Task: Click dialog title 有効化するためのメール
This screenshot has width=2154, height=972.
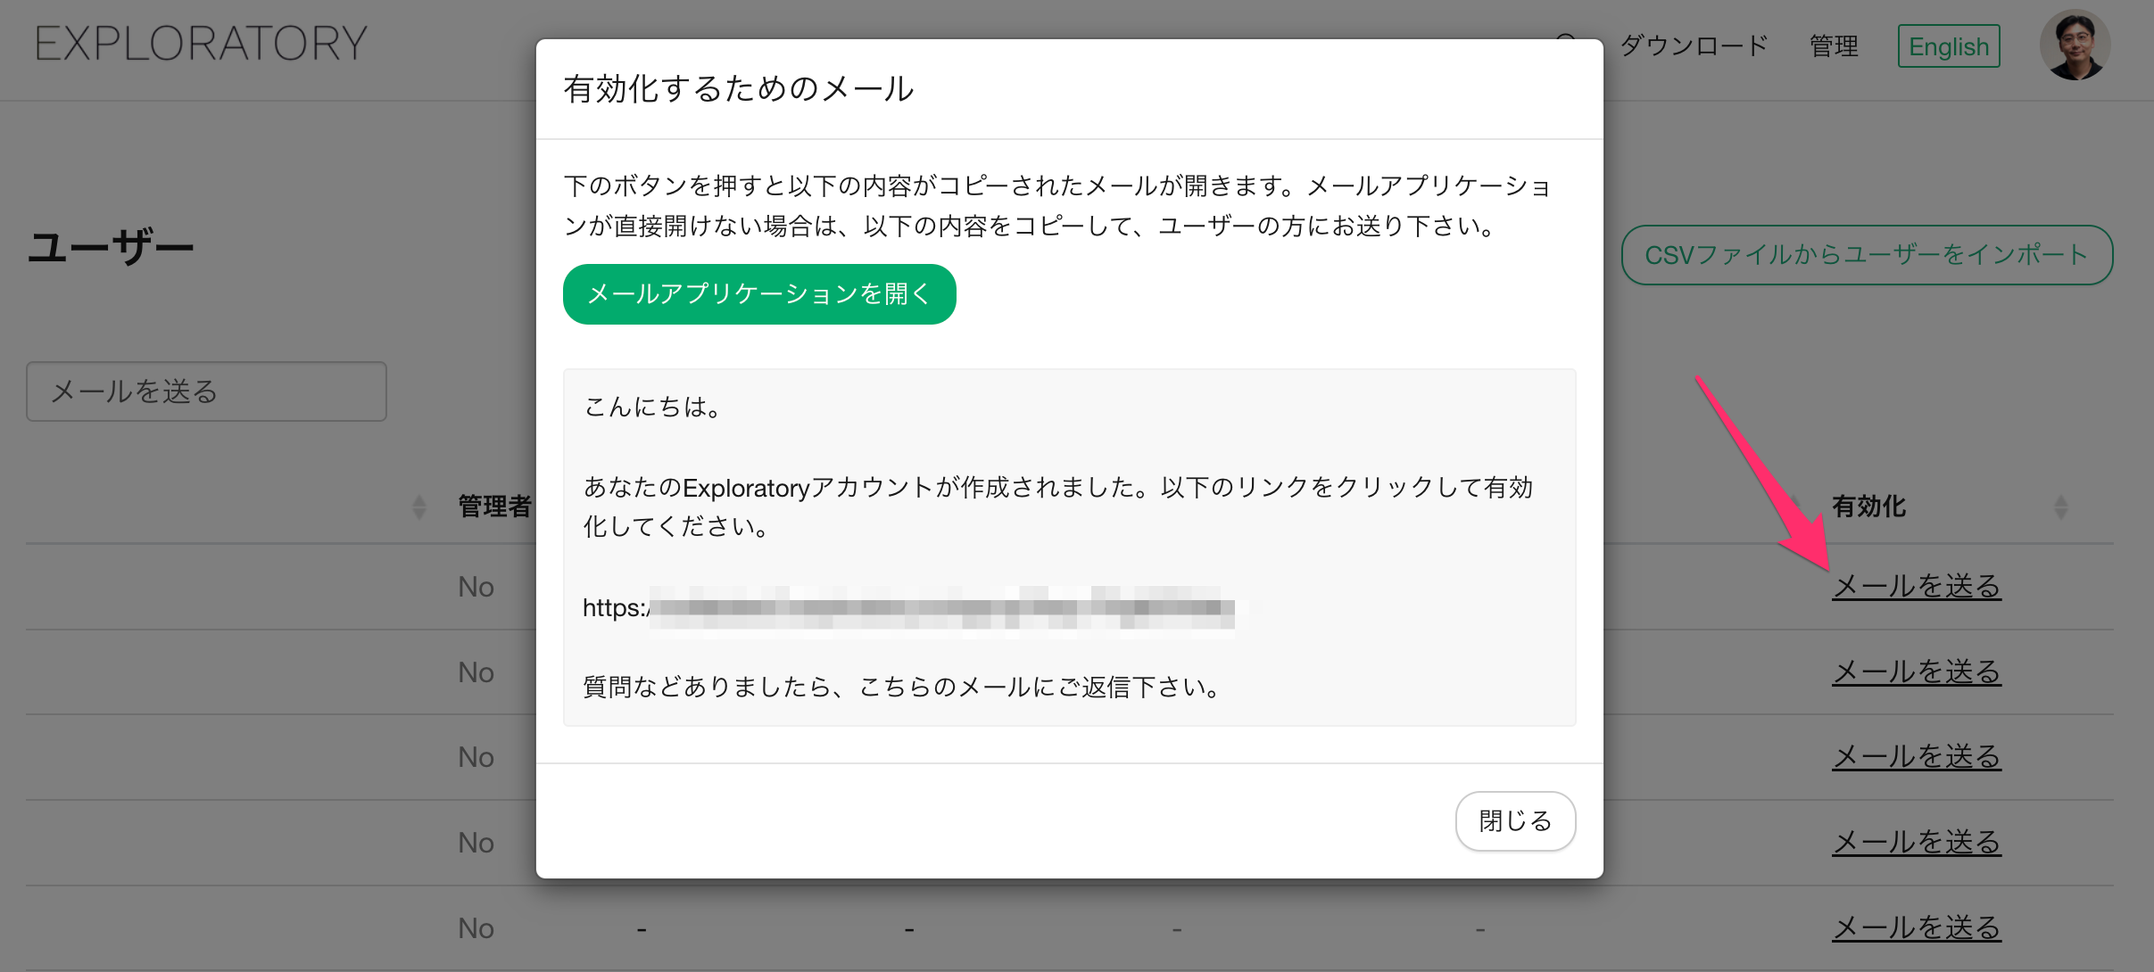Action: [739, 88]
